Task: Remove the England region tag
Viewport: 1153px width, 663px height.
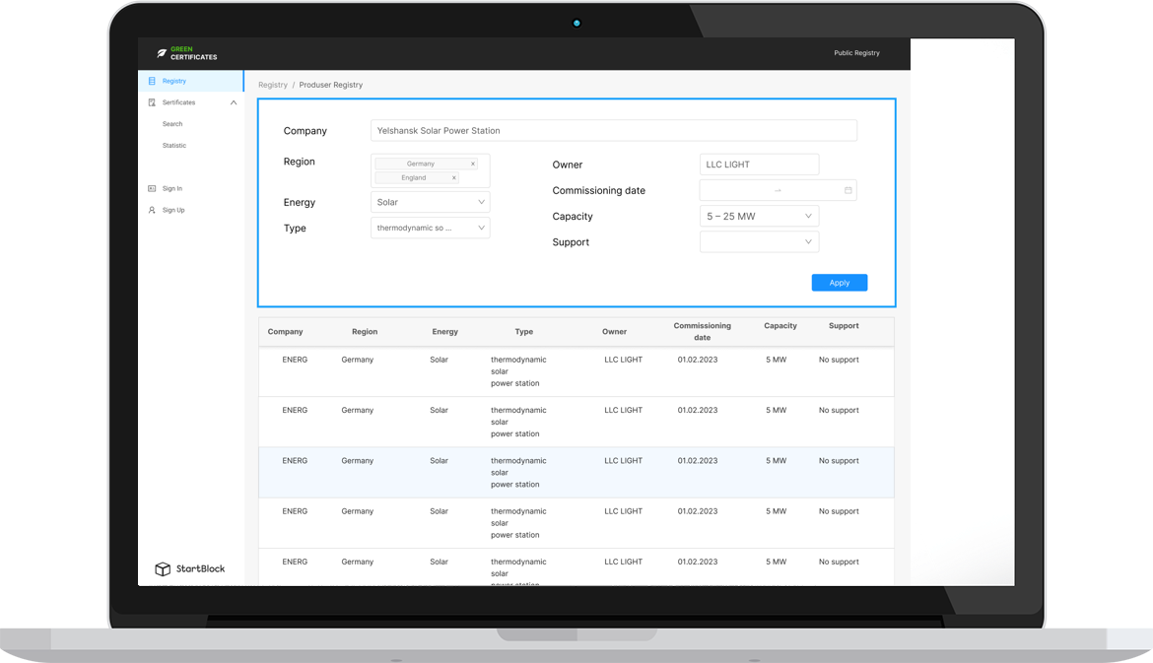Action: (x=453, y=178)
